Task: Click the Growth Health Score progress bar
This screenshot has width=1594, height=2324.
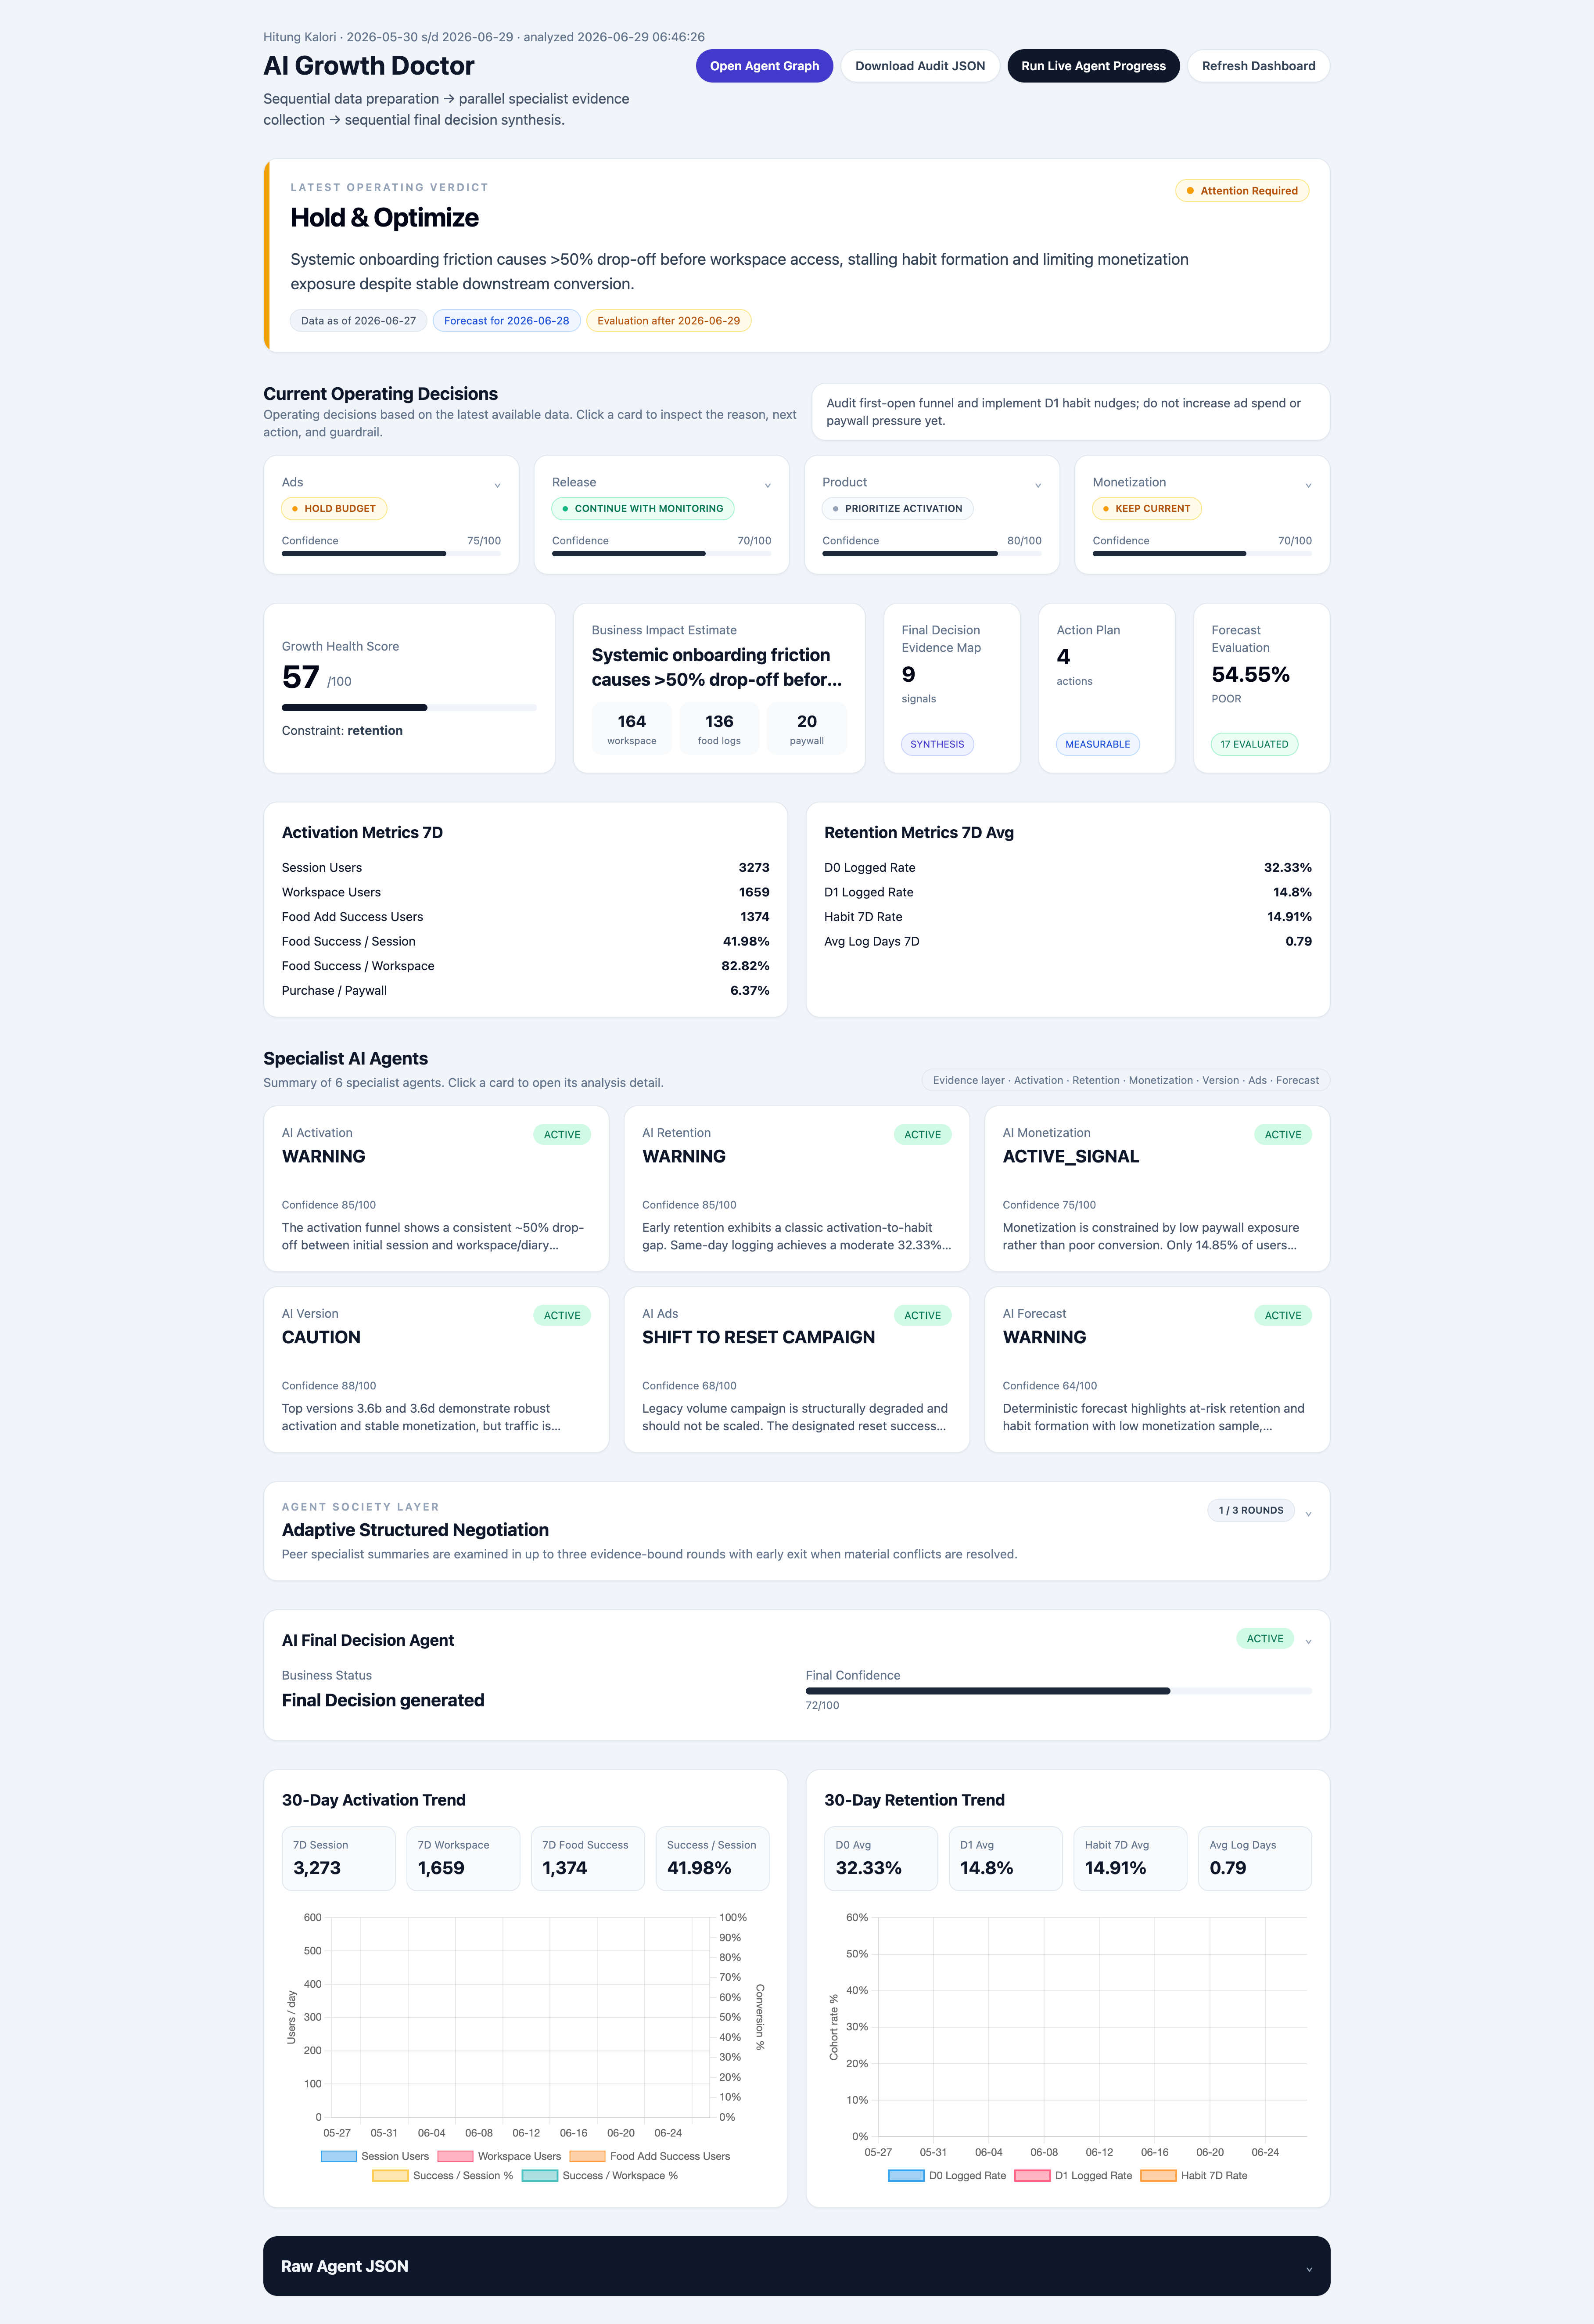Action: point(409,708)
